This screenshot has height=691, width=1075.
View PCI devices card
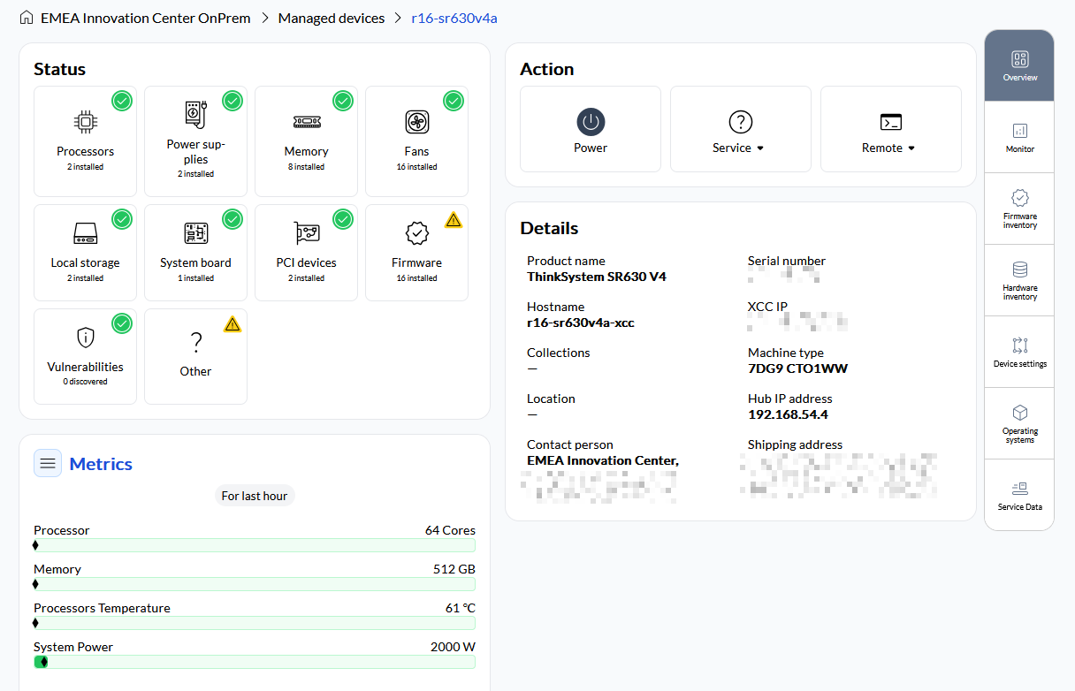coord(306,252)
